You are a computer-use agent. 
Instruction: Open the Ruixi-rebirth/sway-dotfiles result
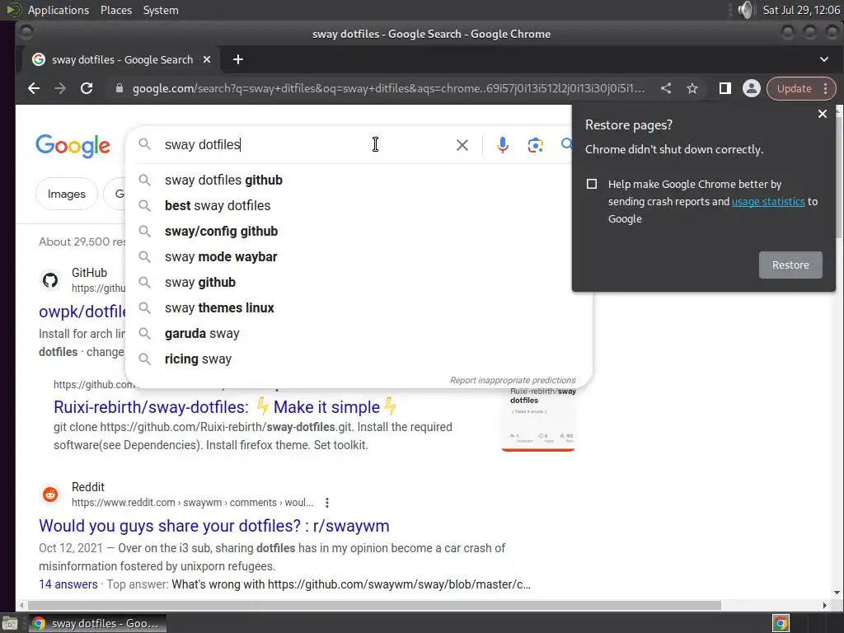click(x=225, y=407)
